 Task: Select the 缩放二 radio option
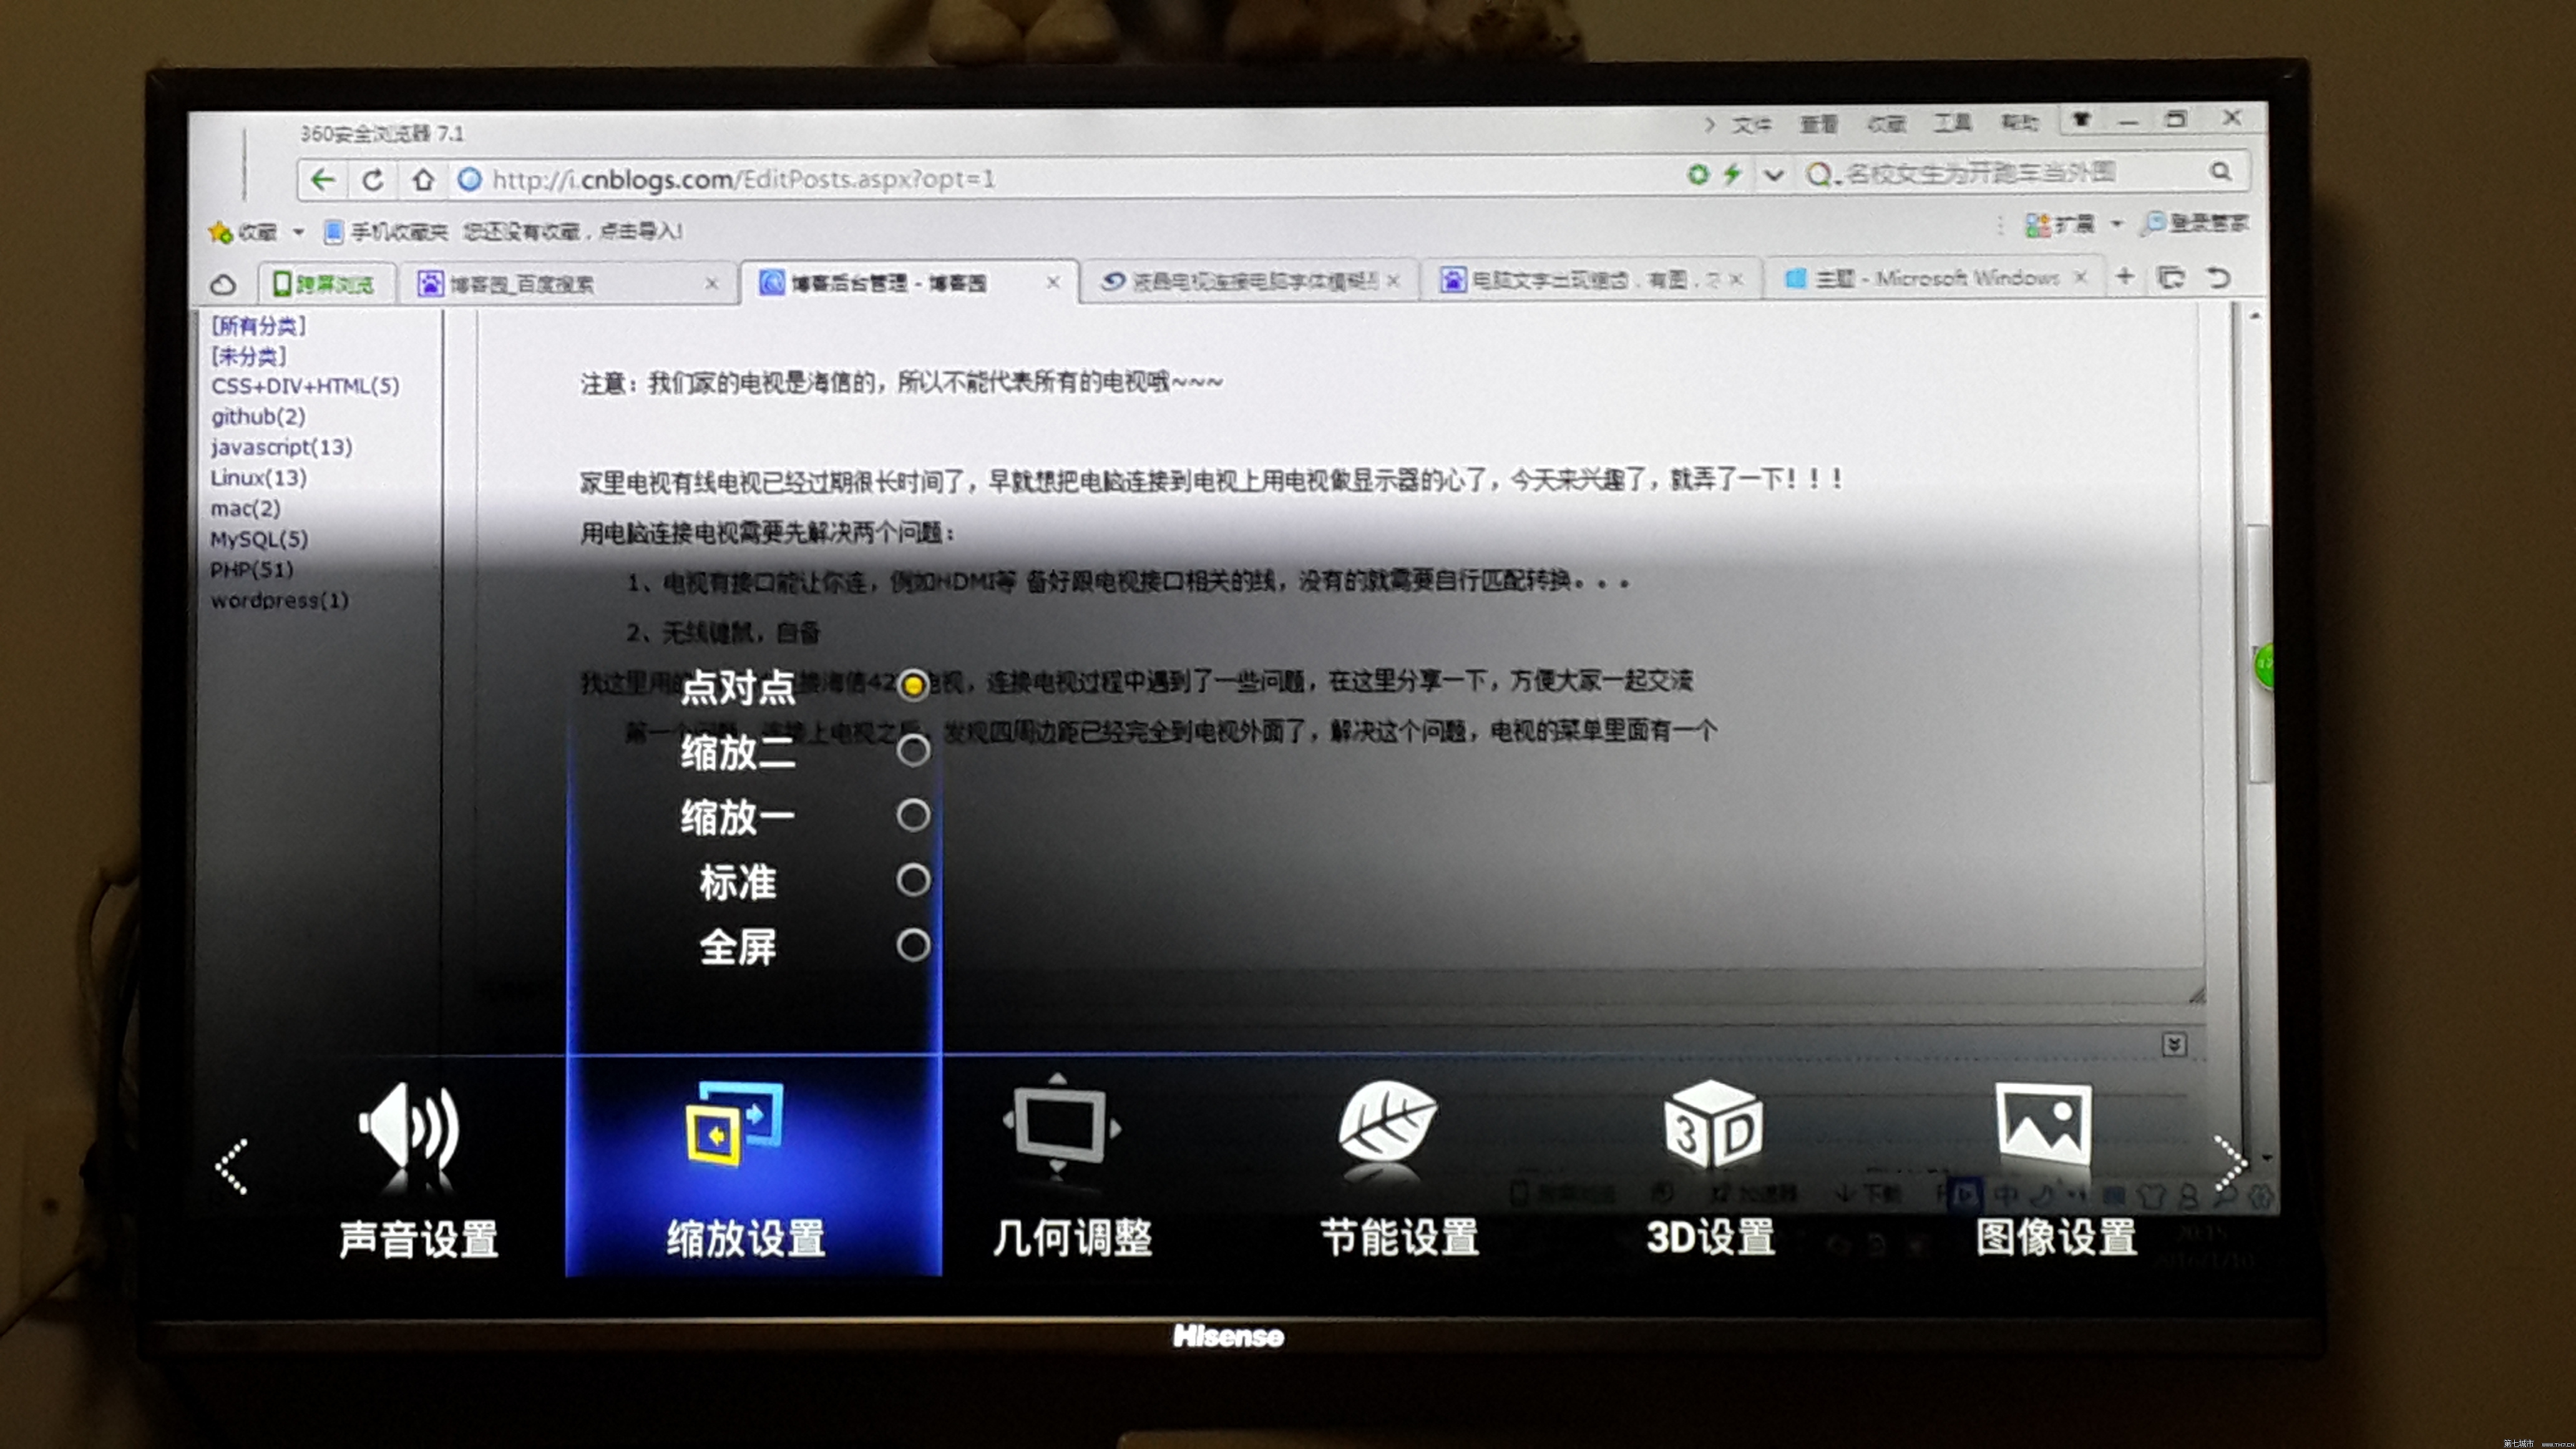tap(912, 750)
